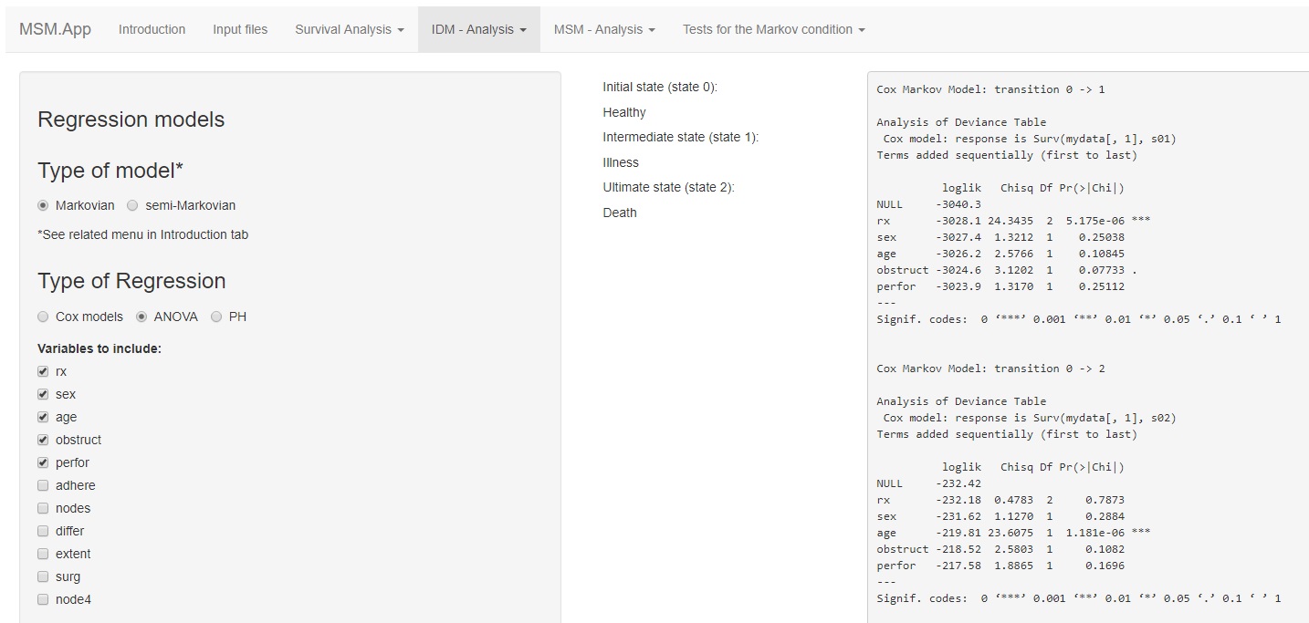Tick the surg checkbox
The image size is (1309, 623).
coord(43,576)
